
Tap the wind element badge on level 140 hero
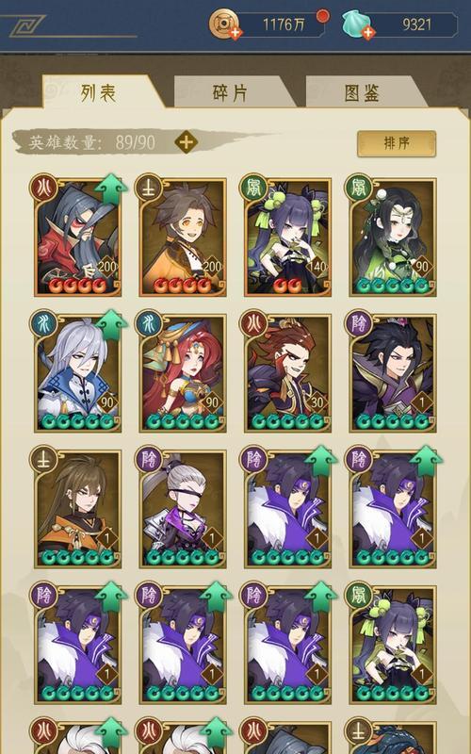tap(253, 187)
